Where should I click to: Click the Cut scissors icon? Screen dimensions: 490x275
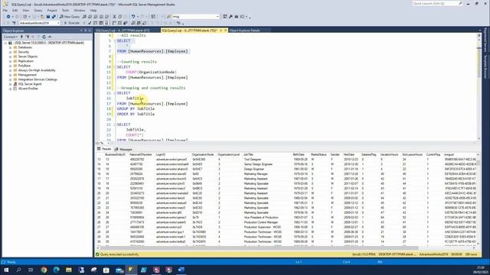(x=114, y=17)
